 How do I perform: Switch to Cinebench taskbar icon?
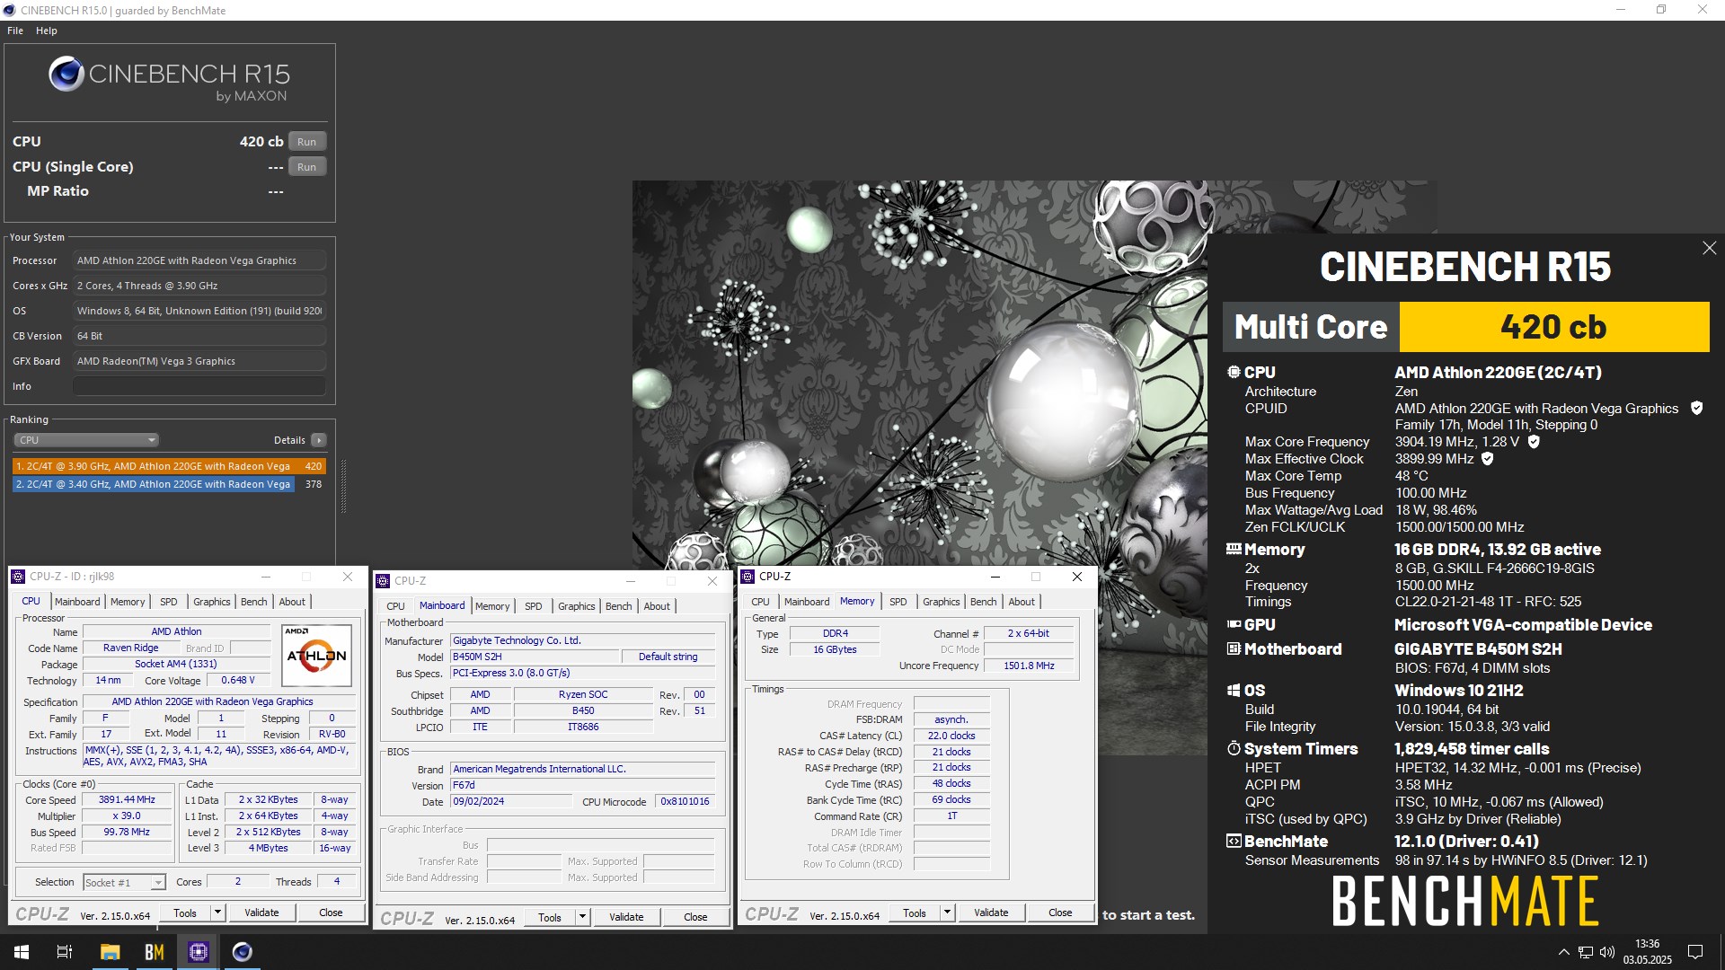click(243, 952)
